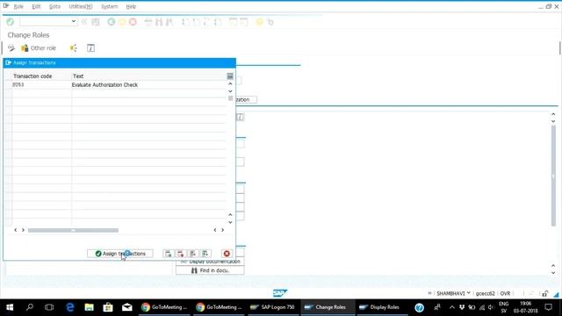Click the Print icon in toolbar
562x316 pixels.
point(148,22)
